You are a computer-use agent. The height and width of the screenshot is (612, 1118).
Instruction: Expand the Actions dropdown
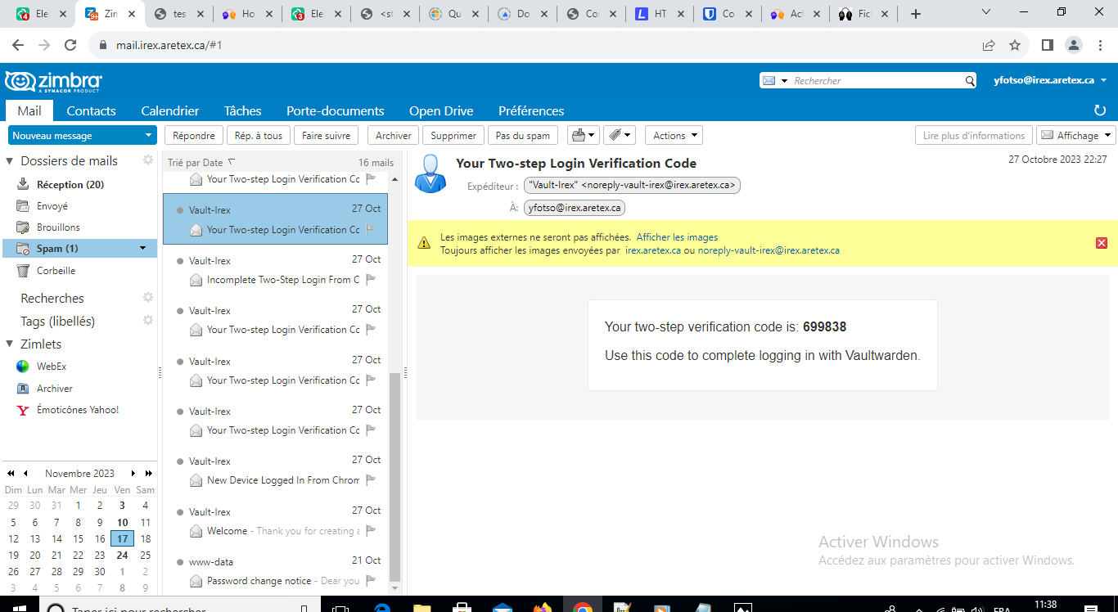click(x=674, y=136)
